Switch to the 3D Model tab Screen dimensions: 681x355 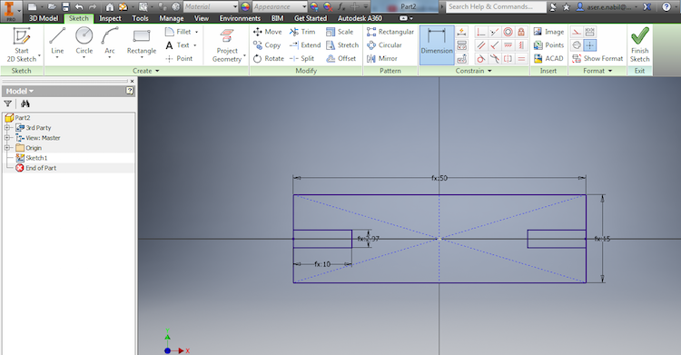click(x=44, y=18)
